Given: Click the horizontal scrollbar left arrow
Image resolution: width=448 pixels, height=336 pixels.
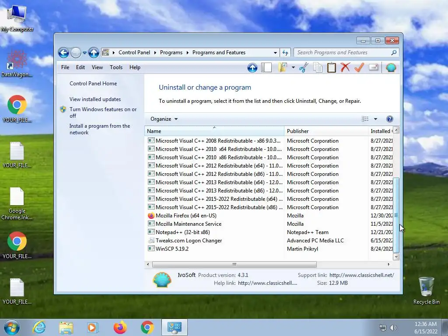Looking at the screenshot, I should [148, 264].
